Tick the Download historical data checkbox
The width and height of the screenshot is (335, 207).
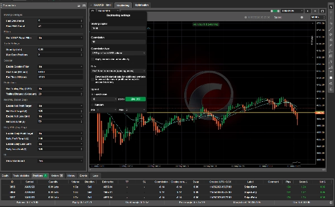point(93,79)
